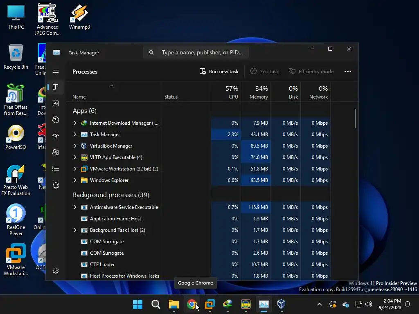This screenshot has height=314, width=419.
Task: Click the Google Chrome taskbar icon
Action: pos(191,304)
